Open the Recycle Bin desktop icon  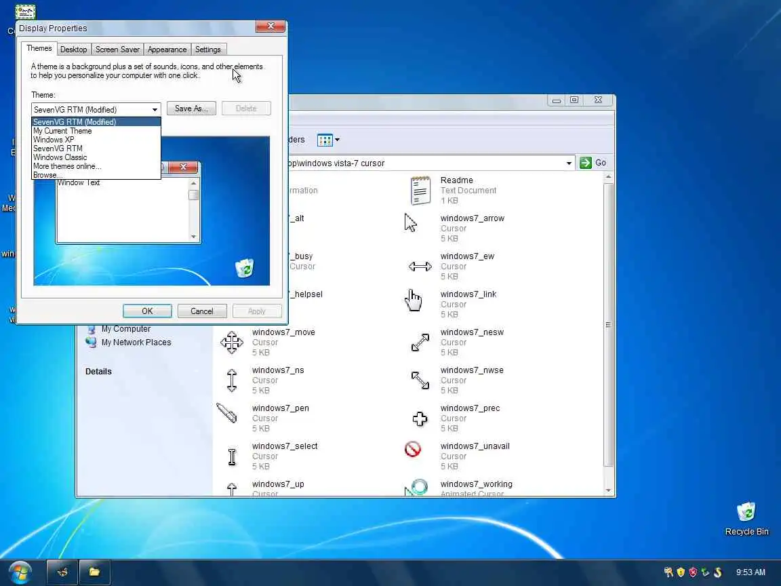(746, 512)
